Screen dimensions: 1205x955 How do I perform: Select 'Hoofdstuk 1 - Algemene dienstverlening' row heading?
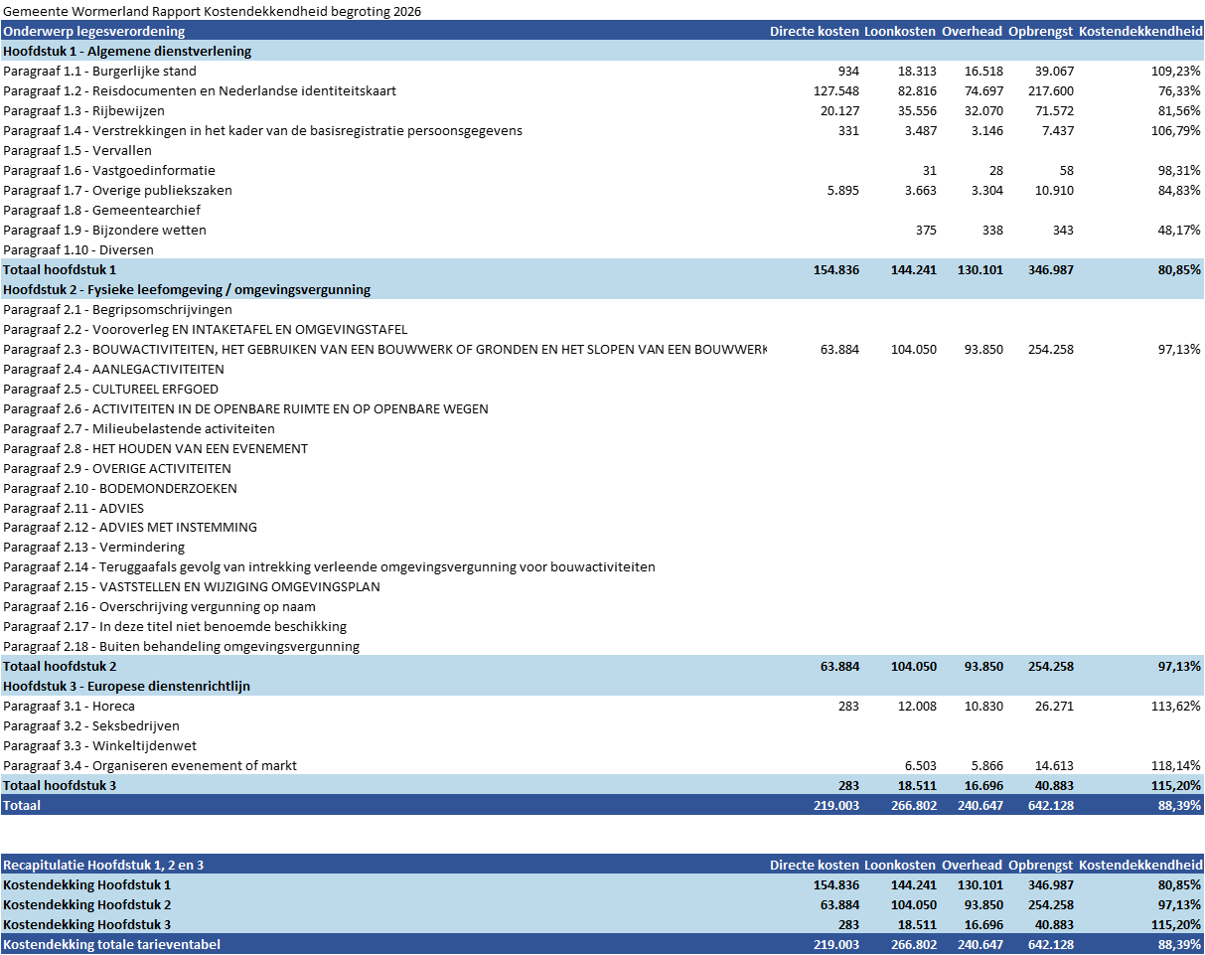(127, 51)
